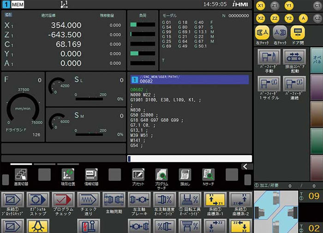Select 系統① 座標系-2 coordinate system button

(240, 200)
